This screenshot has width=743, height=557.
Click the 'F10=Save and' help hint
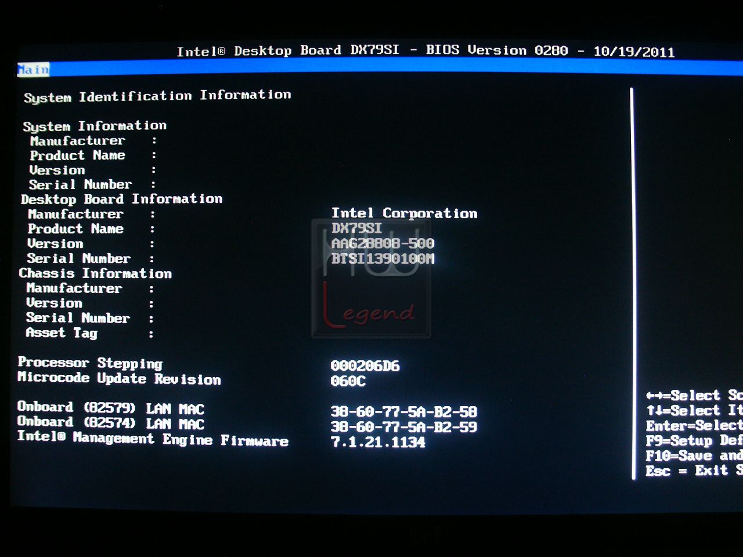coord(694,456)
